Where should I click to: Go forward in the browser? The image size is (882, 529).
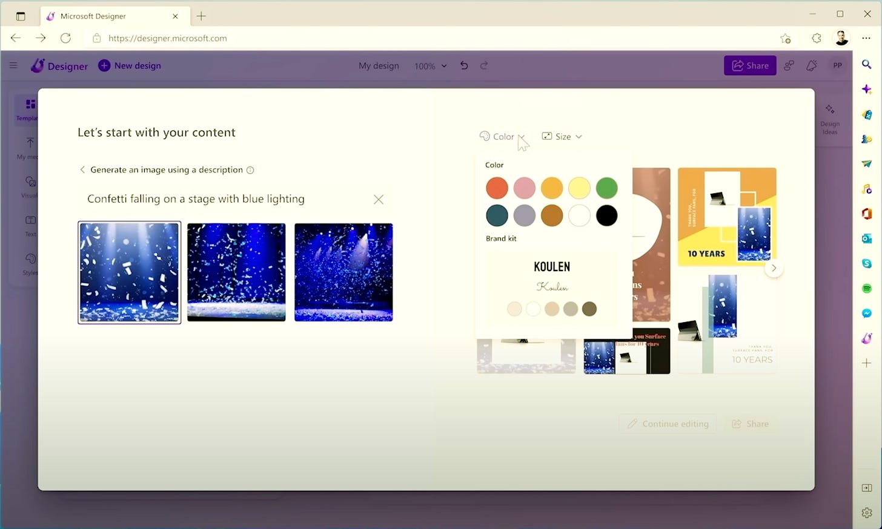[41, 38]
